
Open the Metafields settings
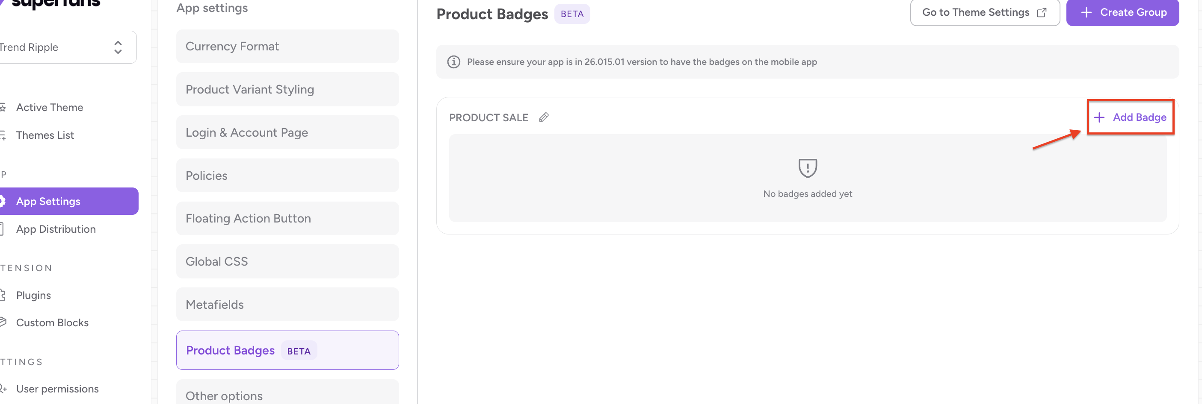[287, 305]
